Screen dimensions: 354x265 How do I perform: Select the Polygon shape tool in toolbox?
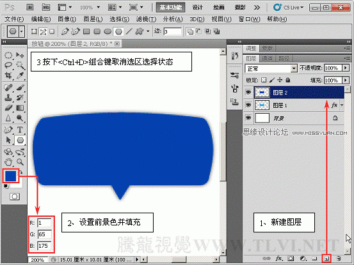(x=20, y=140)
